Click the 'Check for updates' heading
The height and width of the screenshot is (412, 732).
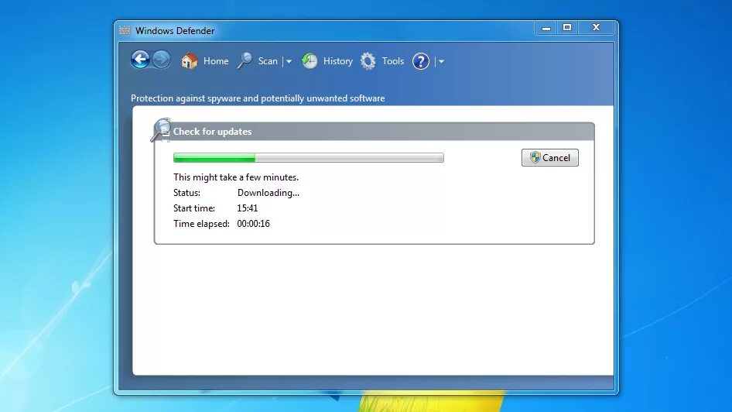point(213,131)
